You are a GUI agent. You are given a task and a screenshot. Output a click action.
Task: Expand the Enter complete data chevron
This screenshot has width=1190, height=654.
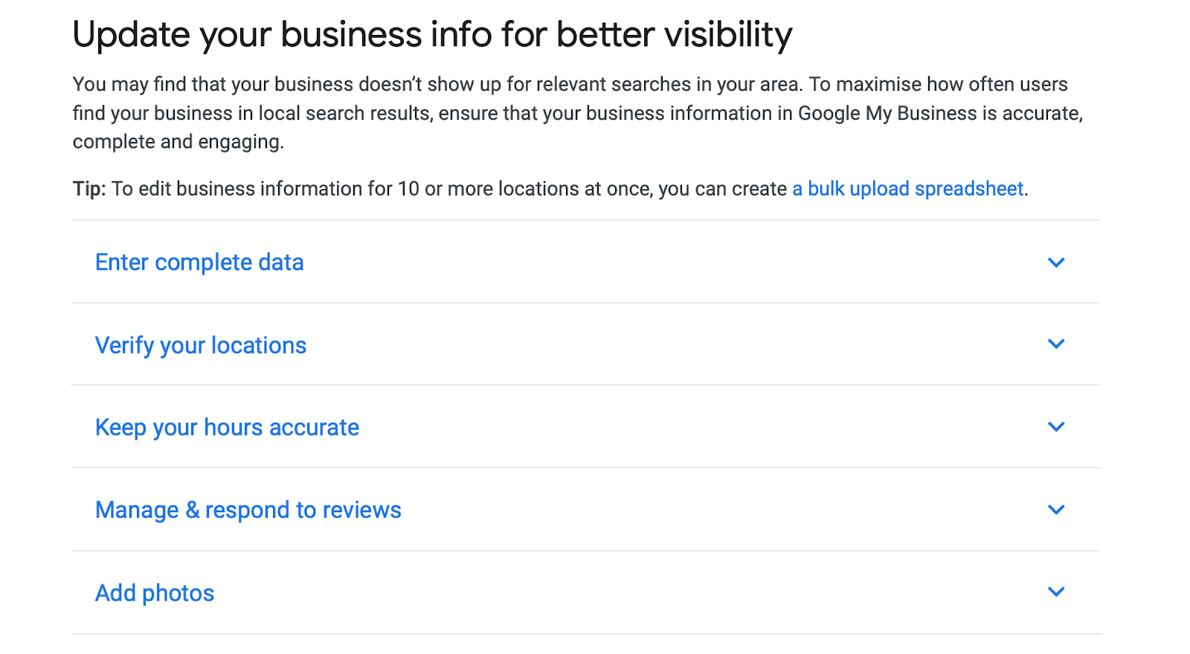point(1056,262)
